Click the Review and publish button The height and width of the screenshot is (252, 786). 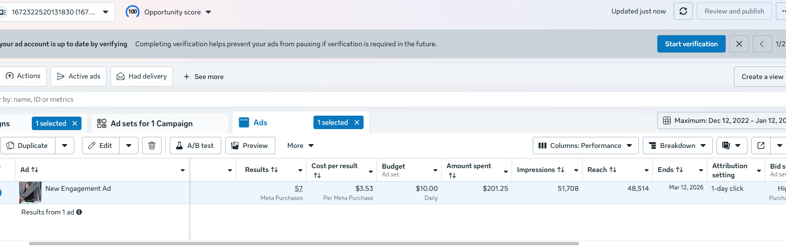(x=734, y=11)
